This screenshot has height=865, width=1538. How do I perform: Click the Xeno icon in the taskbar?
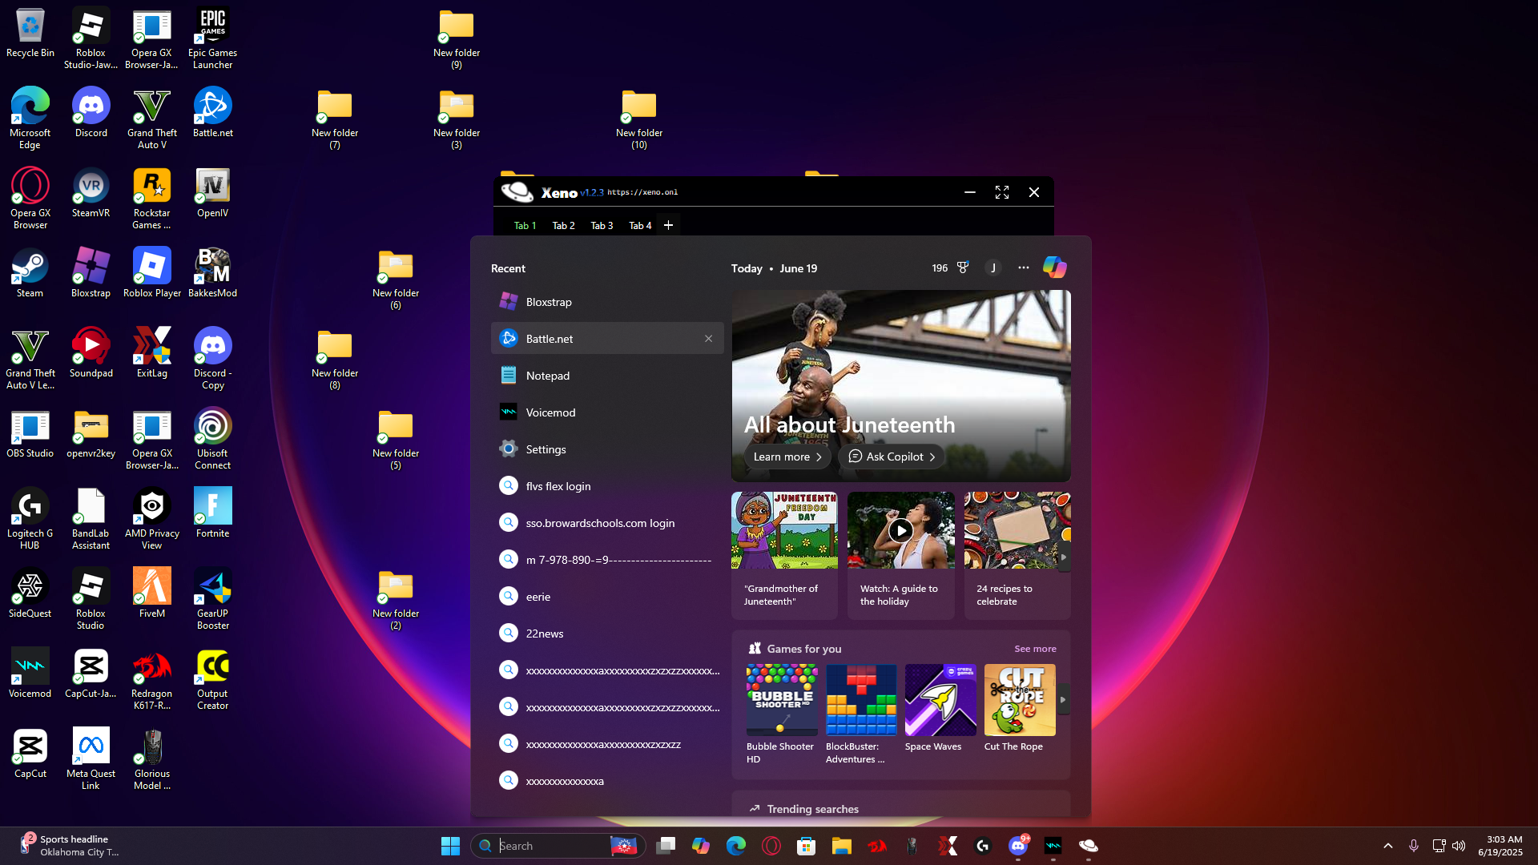[x=1088, y=846]
